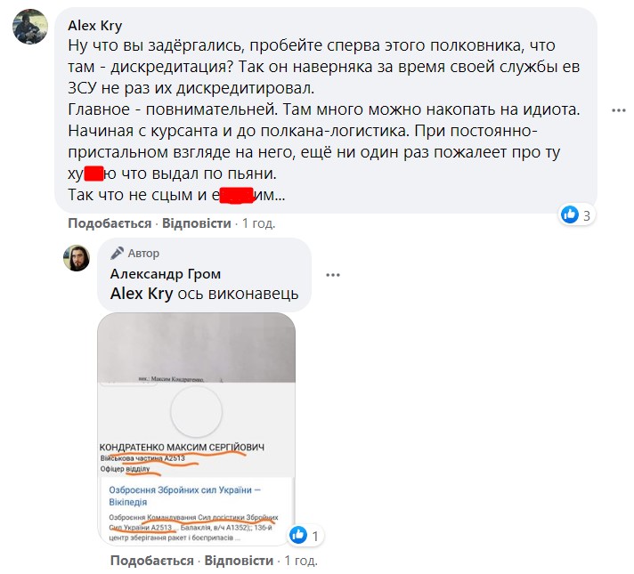Click Відповісти under Александр Гром's reply
This screenshot has height=574, width=634.
tap(239, 561)
